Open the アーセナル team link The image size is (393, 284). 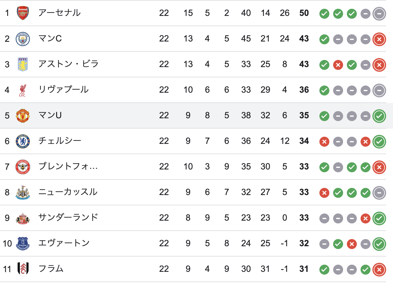tap(59, 13)
